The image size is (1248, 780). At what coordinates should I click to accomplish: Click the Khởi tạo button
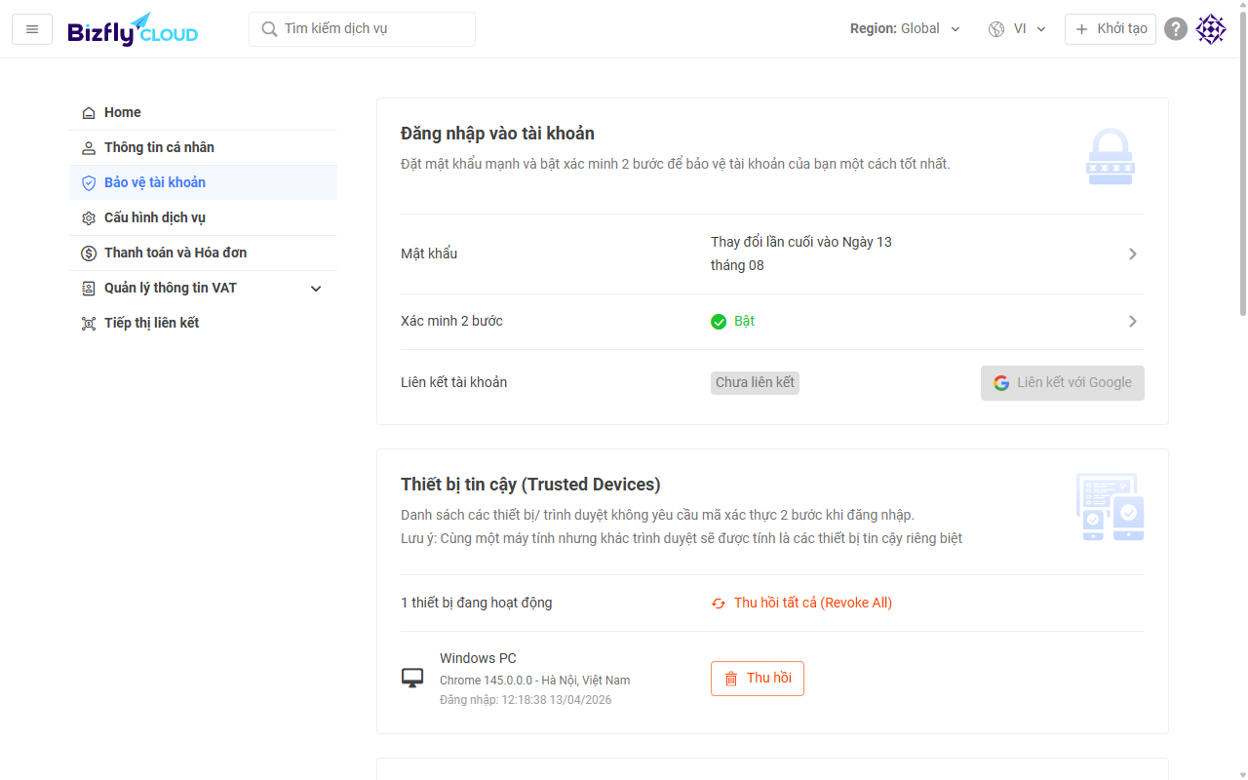pos(1110,29)
